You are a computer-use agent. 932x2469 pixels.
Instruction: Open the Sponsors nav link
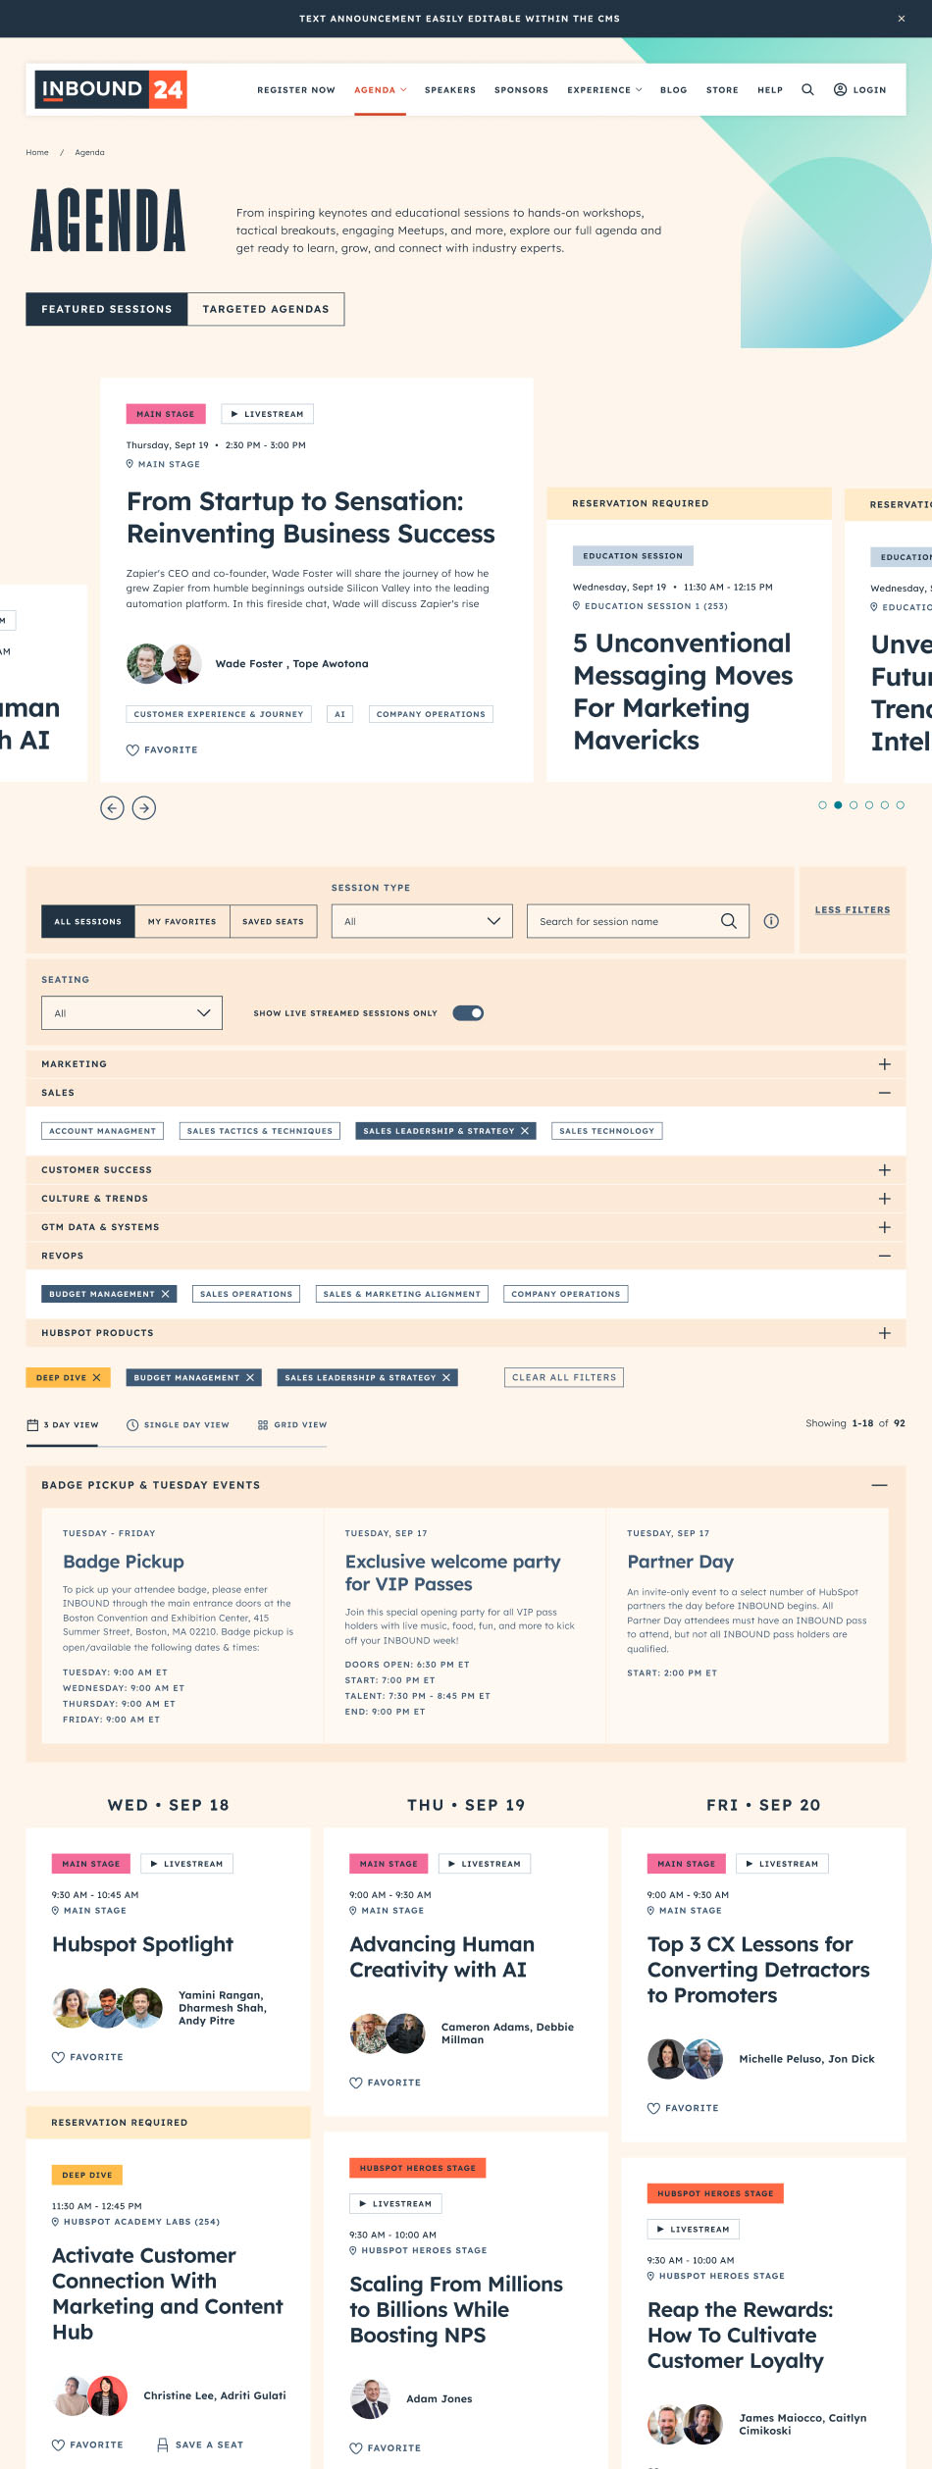(522, 89)
